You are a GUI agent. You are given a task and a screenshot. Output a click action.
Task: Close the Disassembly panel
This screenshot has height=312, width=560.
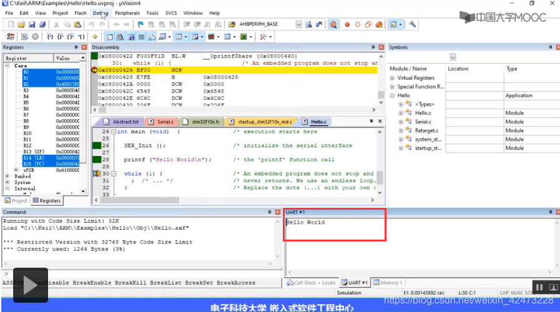click(381, 47)
